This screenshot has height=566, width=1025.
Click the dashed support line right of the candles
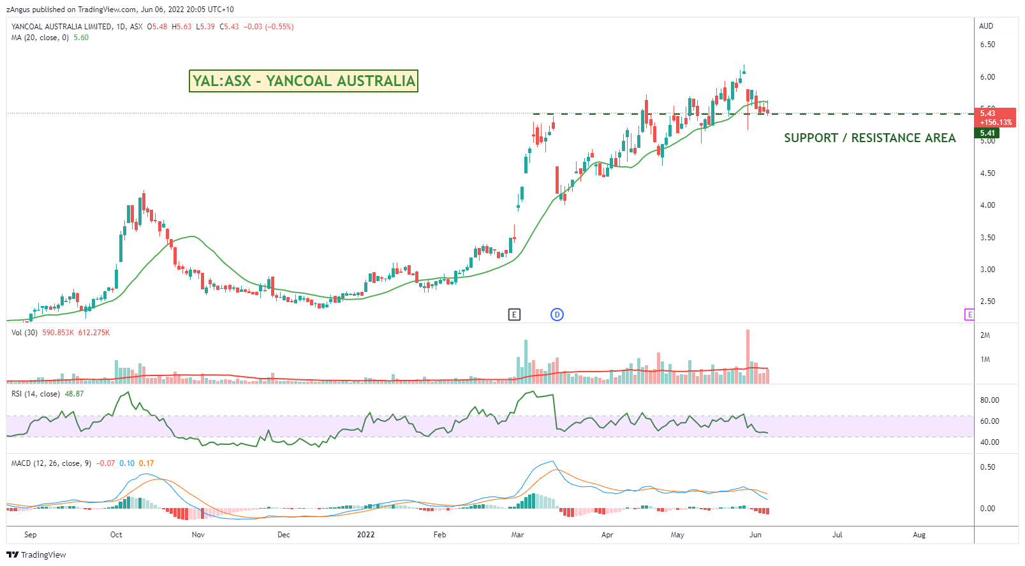pos(873,114)
